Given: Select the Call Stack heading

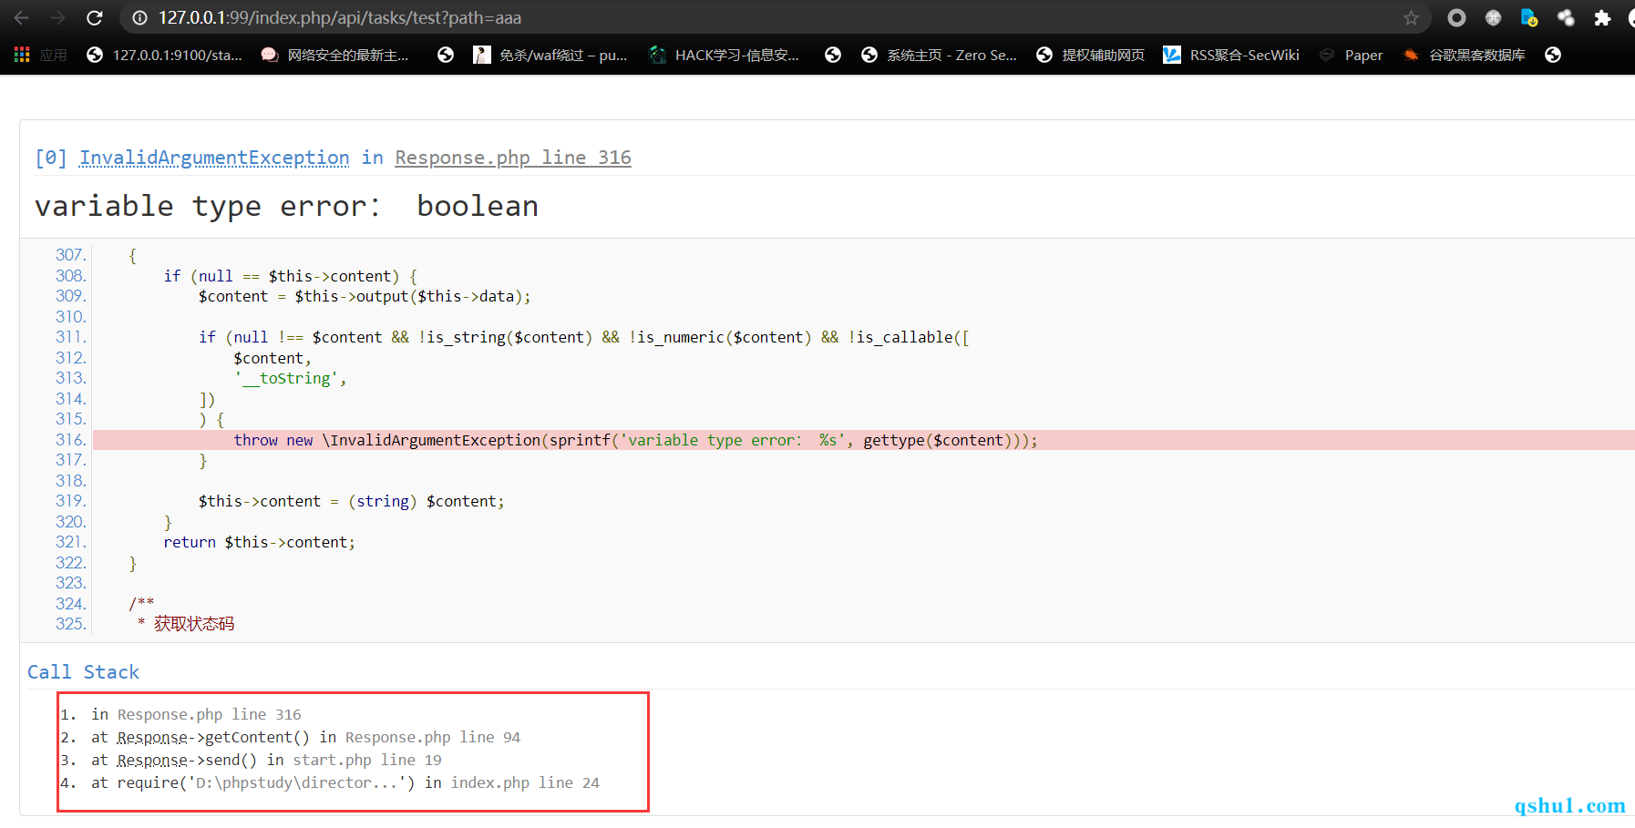Looking at the screenshot, I should 83,672.
